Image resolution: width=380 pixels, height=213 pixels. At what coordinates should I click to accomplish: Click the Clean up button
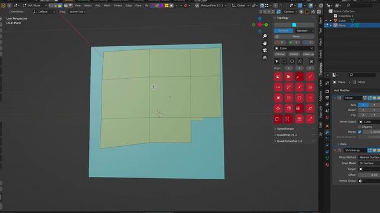[308, 54]
